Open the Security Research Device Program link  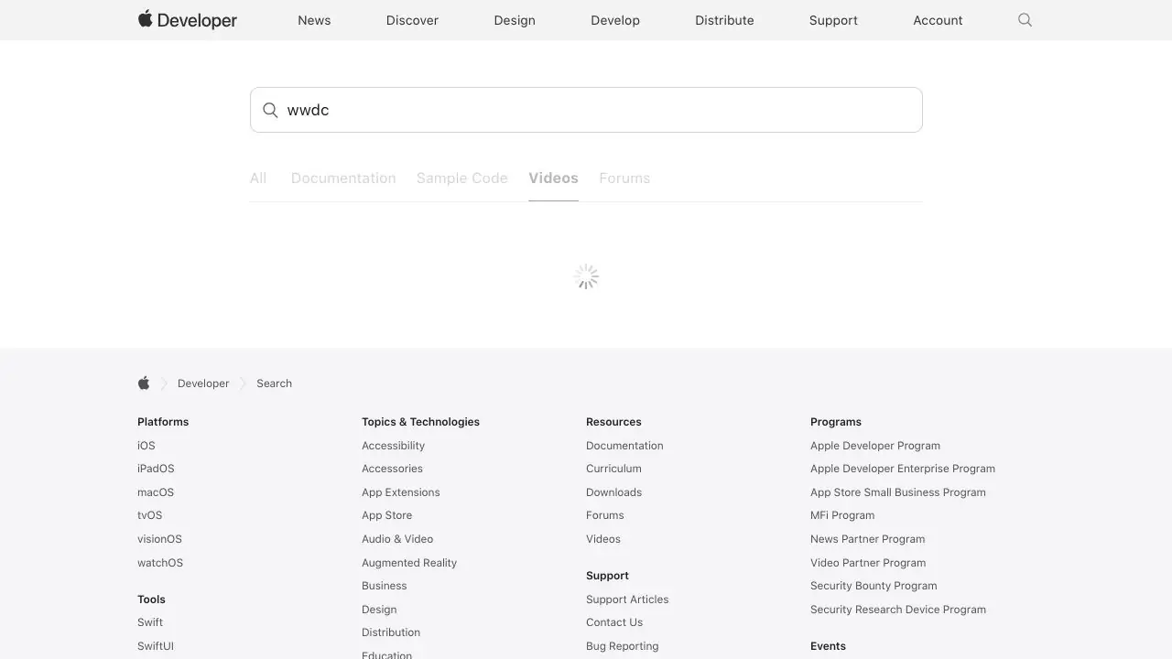898,610
